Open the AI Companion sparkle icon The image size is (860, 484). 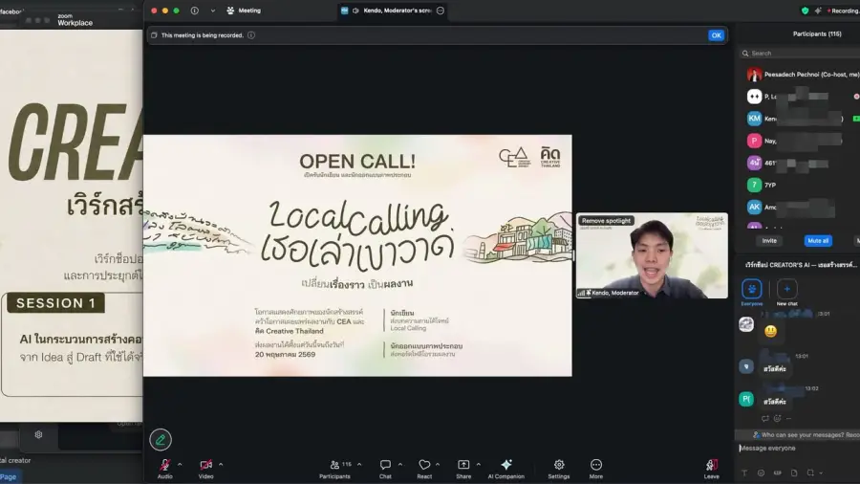click(506, 465)
